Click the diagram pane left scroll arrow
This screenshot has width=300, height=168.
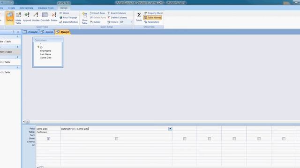(24, 121)
